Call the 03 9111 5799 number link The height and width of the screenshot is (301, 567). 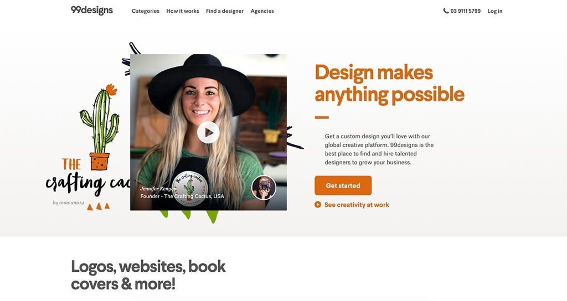coord(465,11)
